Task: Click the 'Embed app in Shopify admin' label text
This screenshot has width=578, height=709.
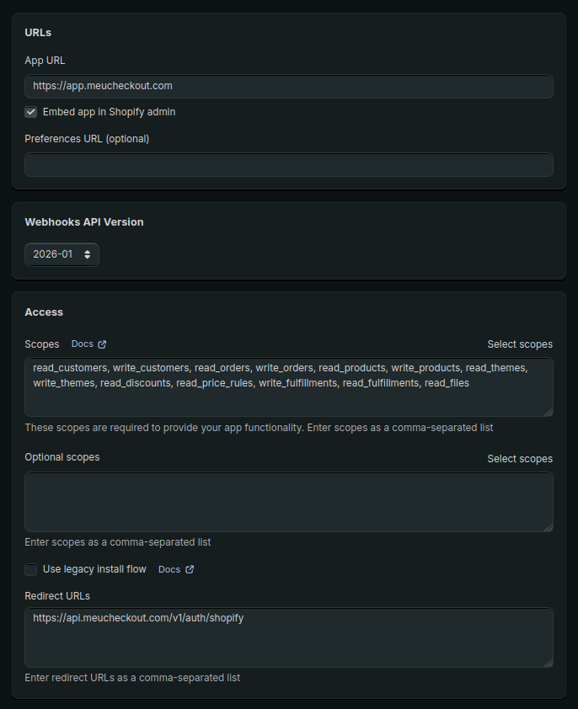Action: click(x=109, y=112)
